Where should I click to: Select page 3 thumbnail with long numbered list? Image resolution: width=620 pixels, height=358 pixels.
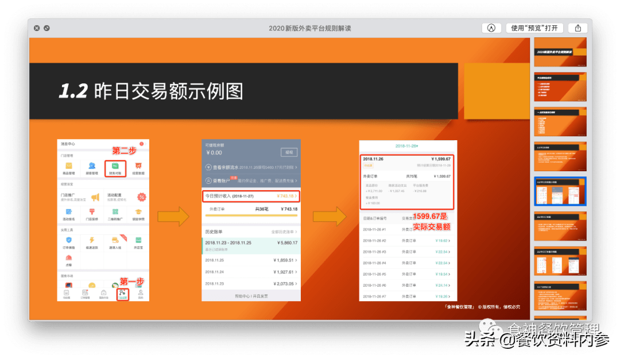[x=560, y=121]
